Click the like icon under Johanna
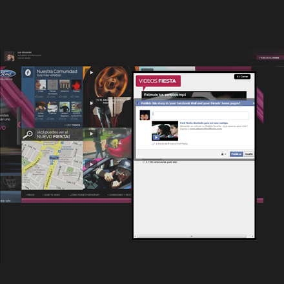 coord(60,97)
